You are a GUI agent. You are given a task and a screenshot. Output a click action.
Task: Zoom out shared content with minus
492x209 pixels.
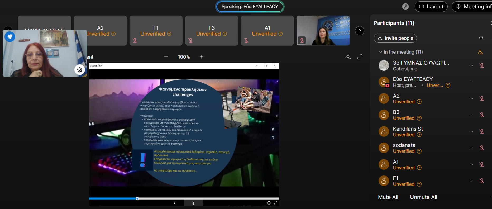[166, 57]
